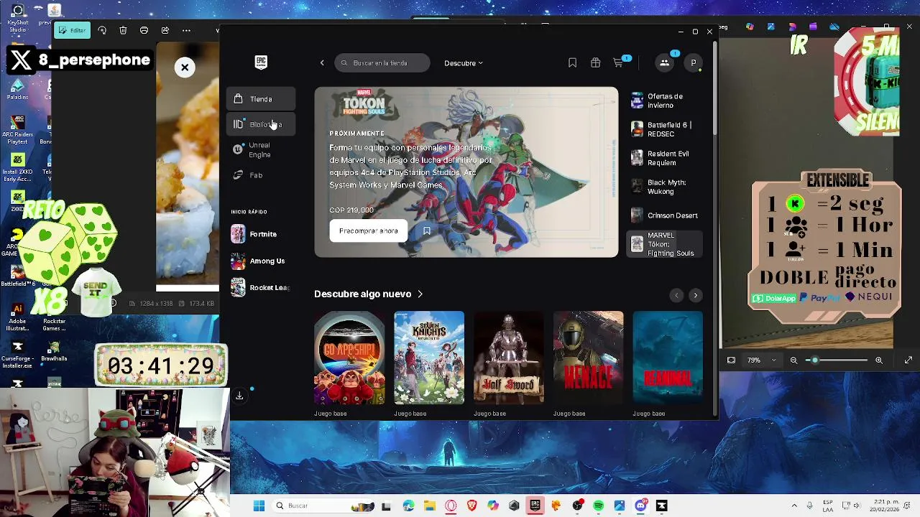Open the downloads icon at sidebar bottom

(239, 396)
